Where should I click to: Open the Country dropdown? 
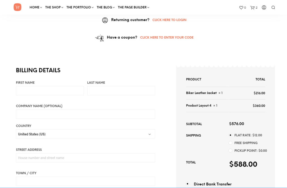[x=85, y=134]
